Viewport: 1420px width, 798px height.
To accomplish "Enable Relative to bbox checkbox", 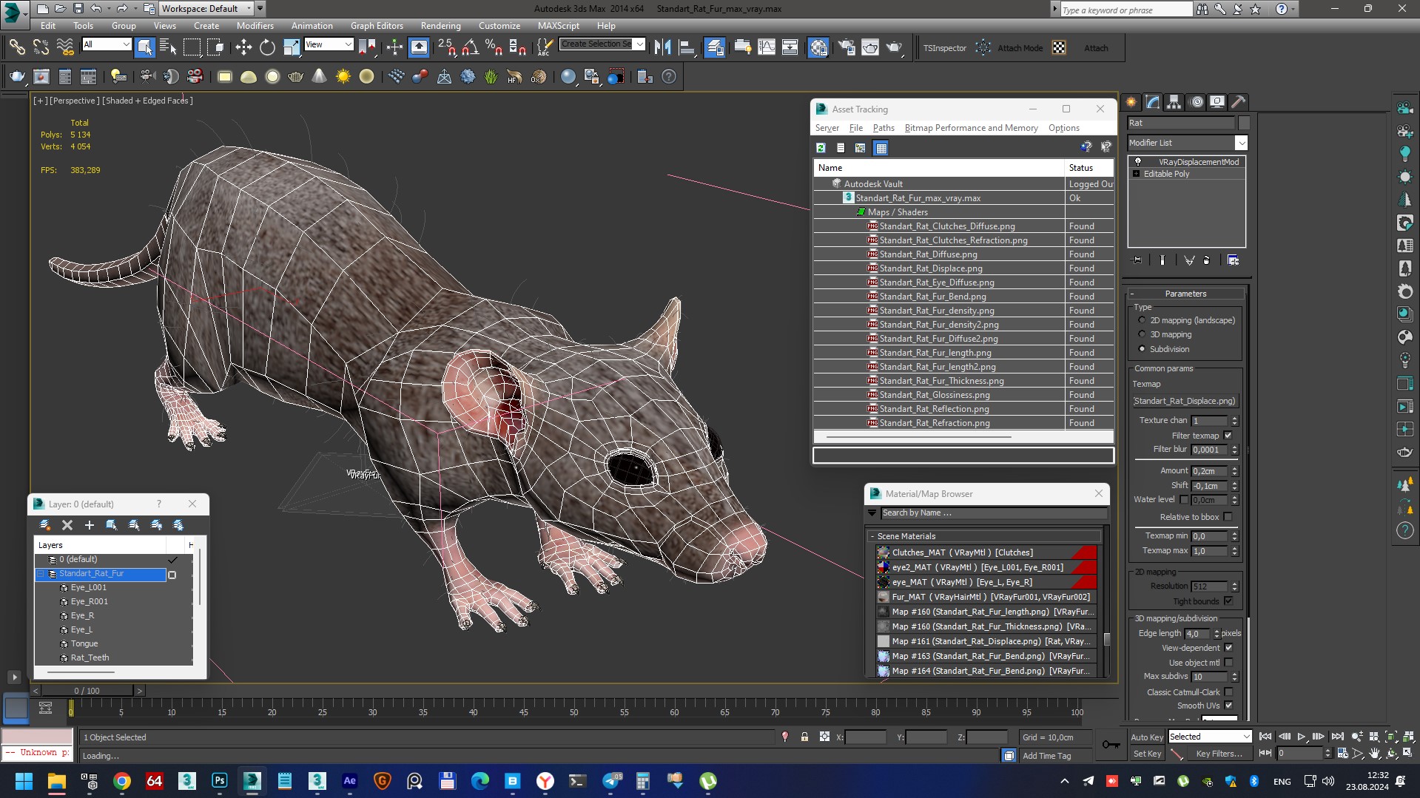I will (1228, 517).
